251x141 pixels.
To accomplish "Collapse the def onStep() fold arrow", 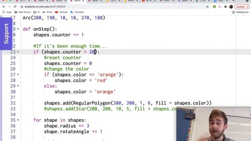I will pos(18,29).
